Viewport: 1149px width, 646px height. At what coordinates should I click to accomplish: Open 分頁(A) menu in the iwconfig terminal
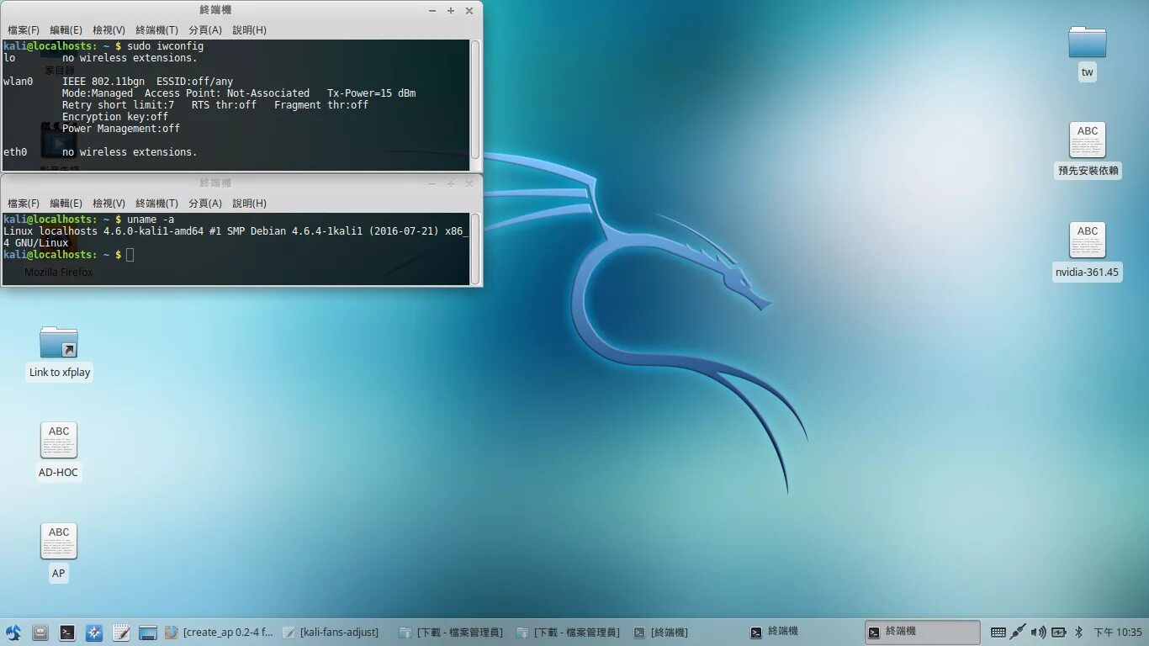205,29
